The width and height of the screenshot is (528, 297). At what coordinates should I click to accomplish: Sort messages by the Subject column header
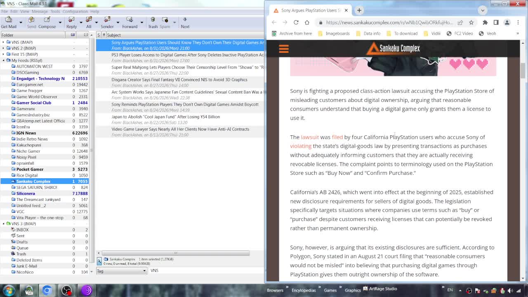(185, 35)
